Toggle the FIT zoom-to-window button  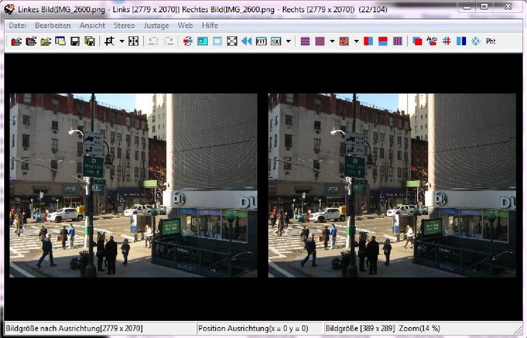pyautogui.click(x=261, y=41)
